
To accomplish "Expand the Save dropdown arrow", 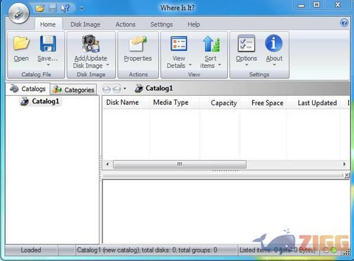I will [47, 66].
